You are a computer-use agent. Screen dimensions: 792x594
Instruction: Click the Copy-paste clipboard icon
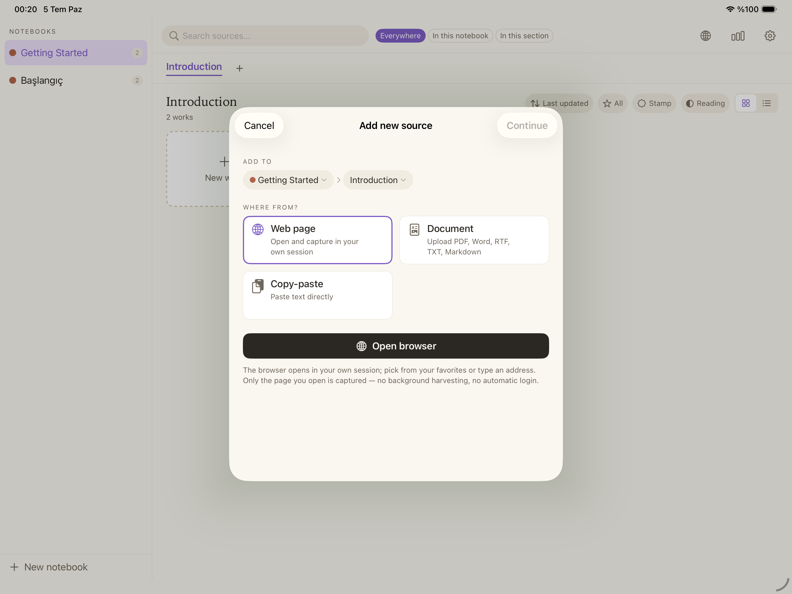point(258,286)
